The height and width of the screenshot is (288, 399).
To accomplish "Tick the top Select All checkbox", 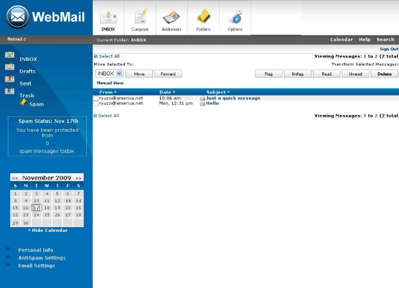I will [96, 56].
